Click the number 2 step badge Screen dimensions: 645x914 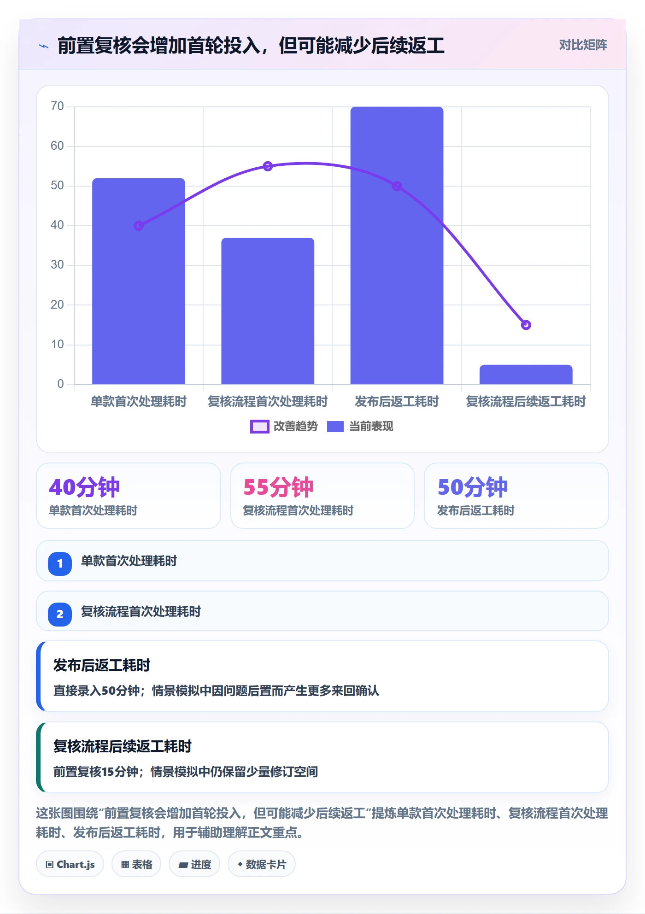(60, 614)
